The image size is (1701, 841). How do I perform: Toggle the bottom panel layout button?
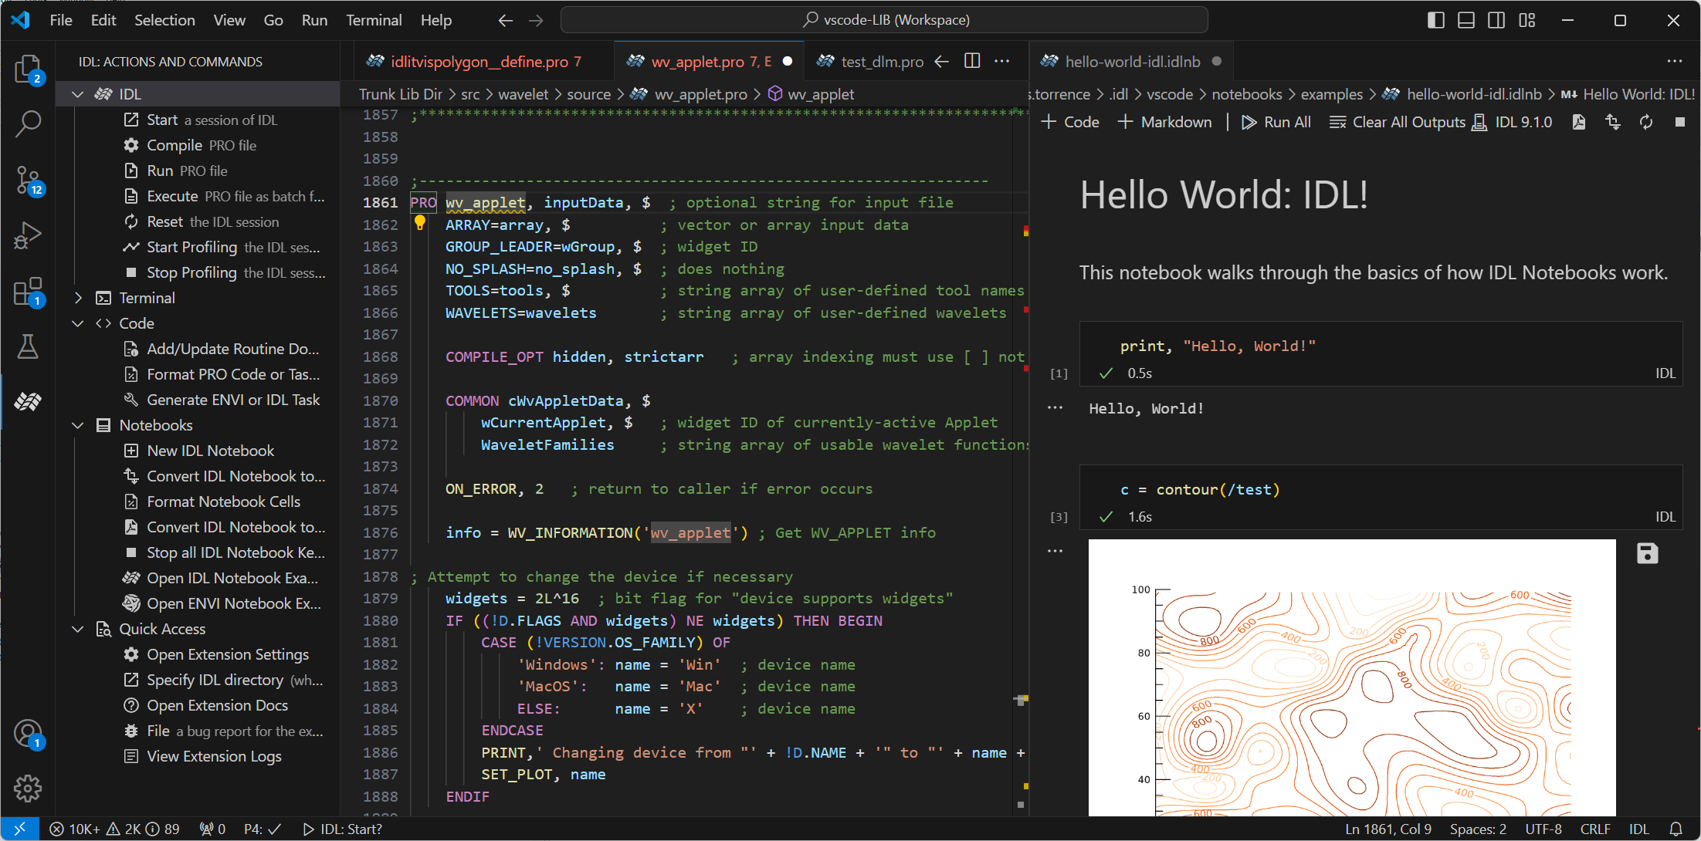pyautogui.click(x=1466, y=20)
